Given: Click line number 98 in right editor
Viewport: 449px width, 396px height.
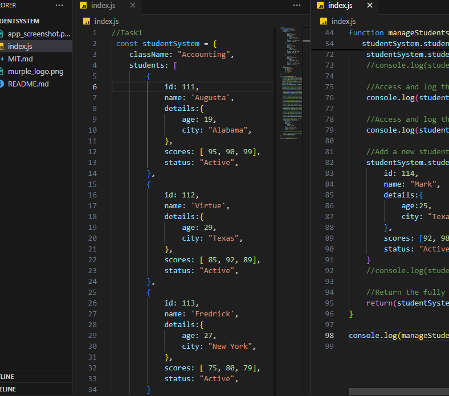Looking at the screenshot, I should click(329, 335).
